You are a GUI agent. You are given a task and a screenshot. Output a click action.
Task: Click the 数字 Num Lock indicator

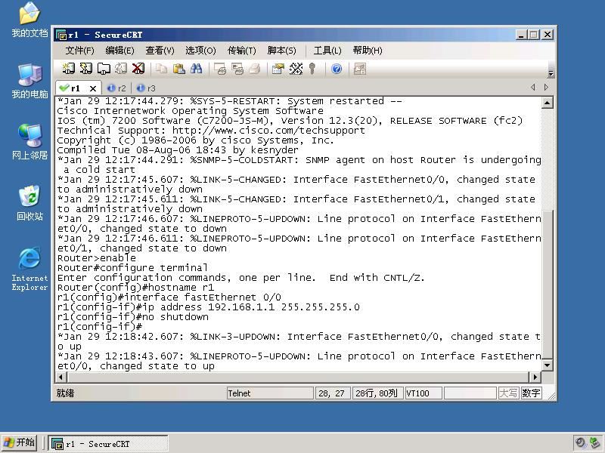531,393
